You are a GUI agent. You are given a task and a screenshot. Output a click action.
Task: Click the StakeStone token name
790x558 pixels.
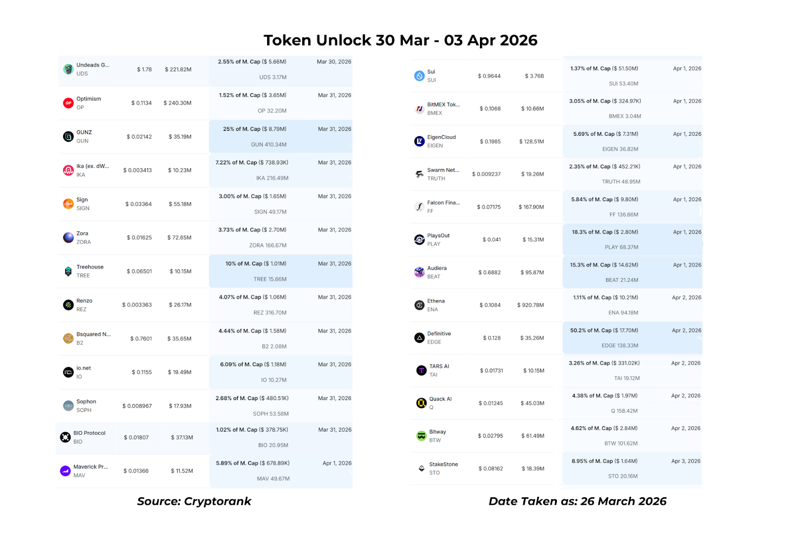[443, 464]
